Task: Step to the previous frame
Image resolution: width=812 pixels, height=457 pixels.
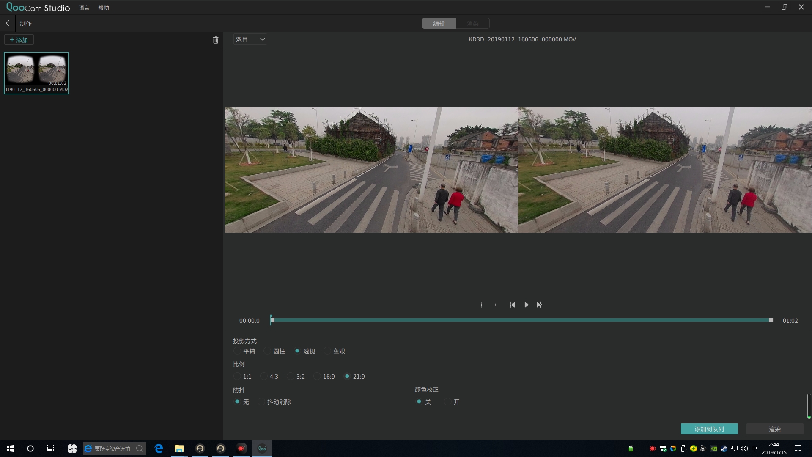Action: point(512,305)
